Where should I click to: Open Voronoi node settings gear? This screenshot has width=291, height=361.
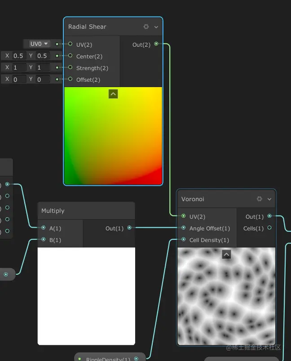coord(259,199)
